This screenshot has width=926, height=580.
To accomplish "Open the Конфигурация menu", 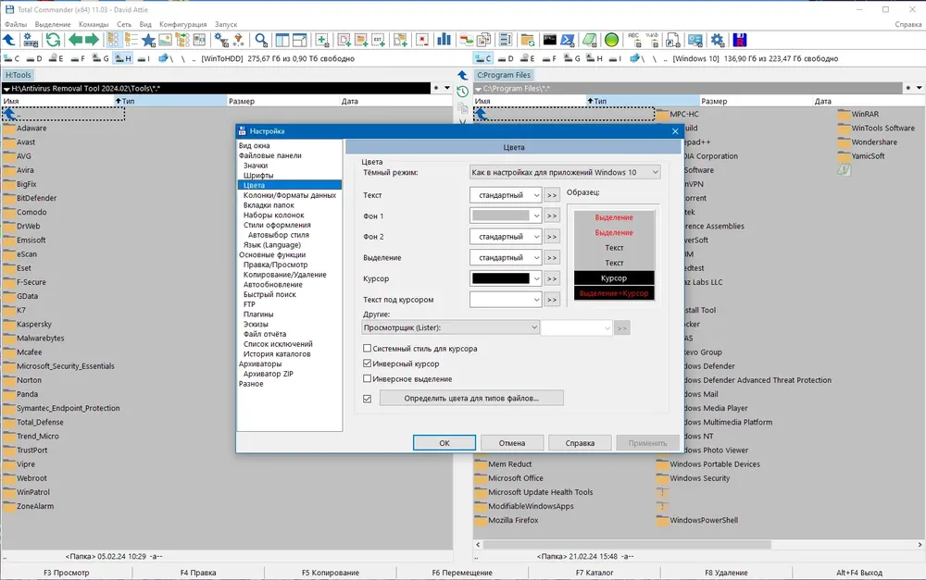I will tap(183, 24).
